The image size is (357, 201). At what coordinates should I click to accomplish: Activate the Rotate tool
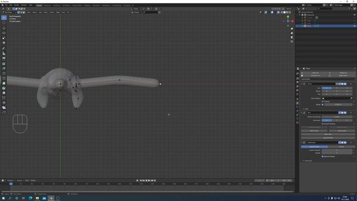[4, 33]
